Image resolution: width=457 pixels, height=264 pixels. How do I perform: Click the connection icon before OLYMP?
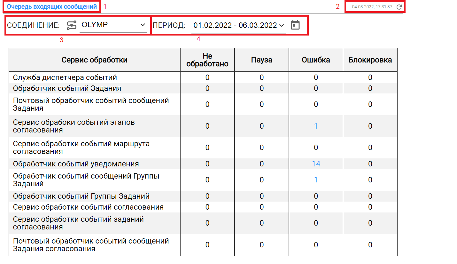tap(72, 25)
